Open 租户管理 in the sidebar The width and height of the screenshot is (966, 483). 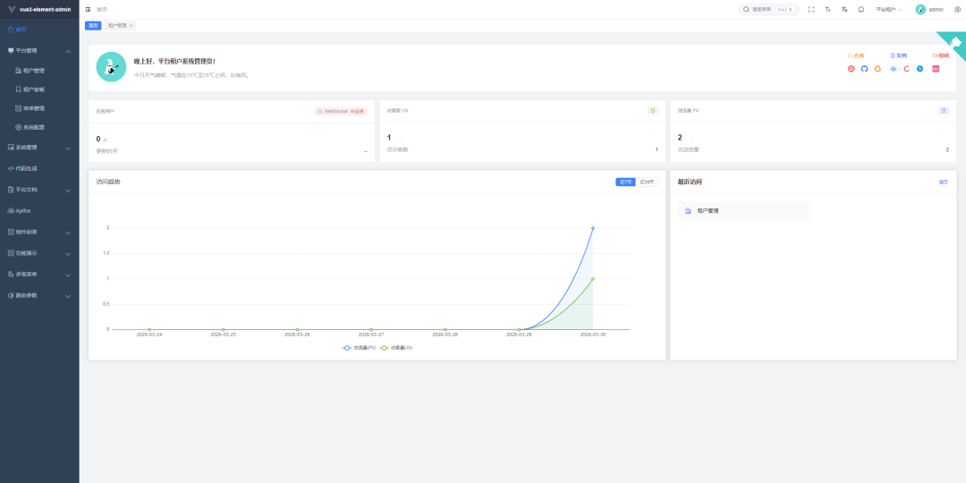click(x=33, y=71)
